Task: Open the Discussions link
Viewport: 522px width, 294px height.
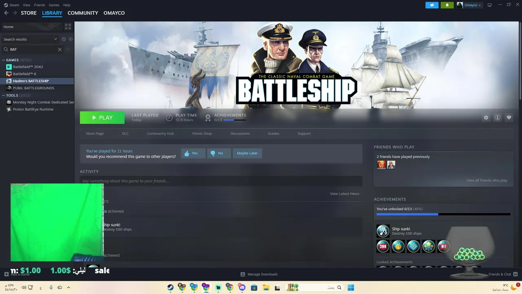Action: click(240, 134)
